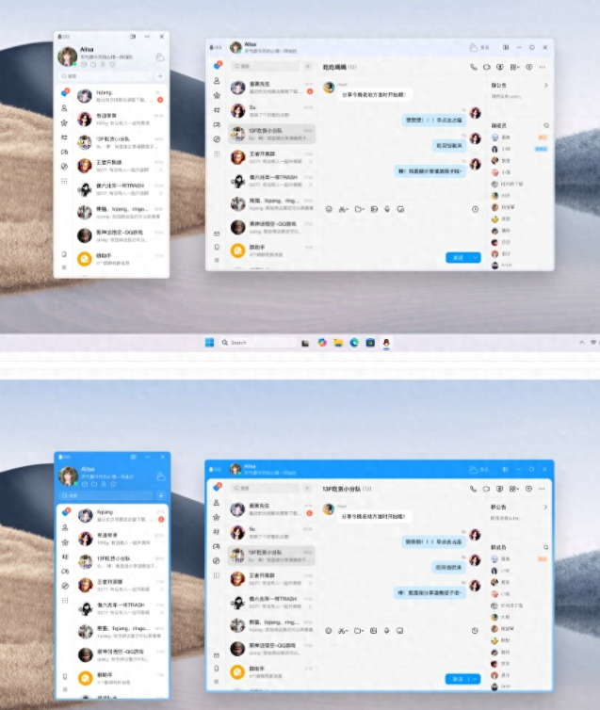Open folder file dropdown in white chat window

coord(360,209)
